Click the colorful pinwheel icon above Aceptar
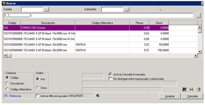 pos(184,90)
